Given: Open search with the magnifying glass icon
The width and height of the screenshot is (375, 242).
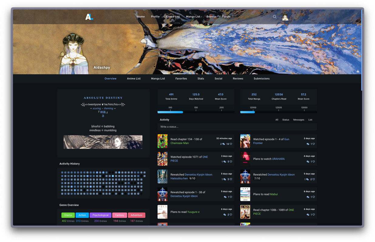Looking at the screenshot, I should [x=275, y=17].
